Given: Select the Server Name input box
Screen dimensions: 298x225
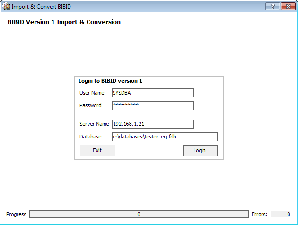Looking at the screenshot, I should click(x=153, y=124).
